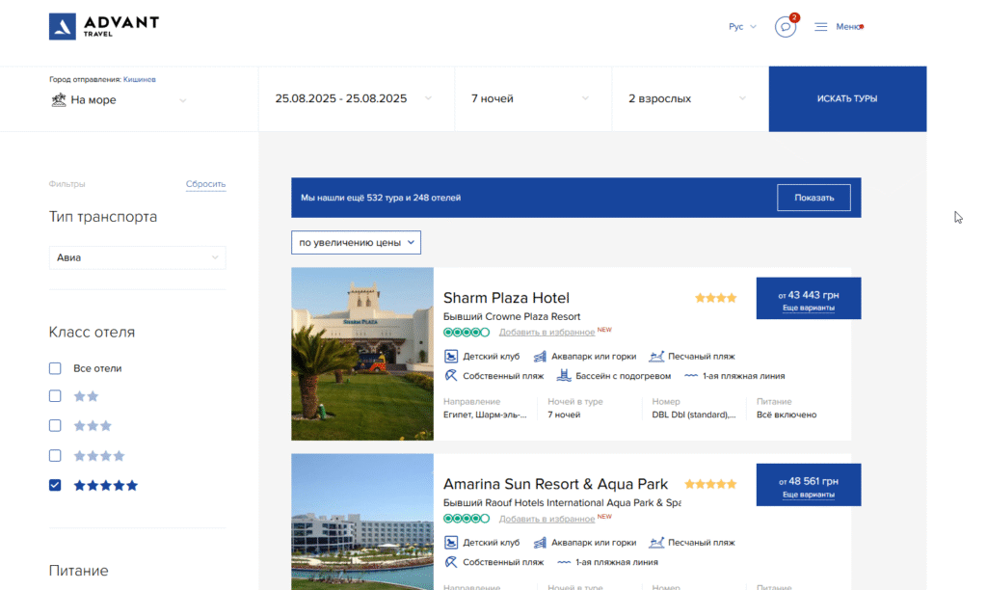The image size is (987, 590).
Task: Click Sharm Plaza green TripAdvisor rating circles
Action: click(467, 332)
